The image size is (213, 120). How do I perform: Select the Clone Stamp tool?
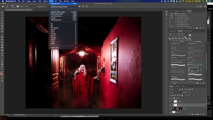tap(2, 37)
